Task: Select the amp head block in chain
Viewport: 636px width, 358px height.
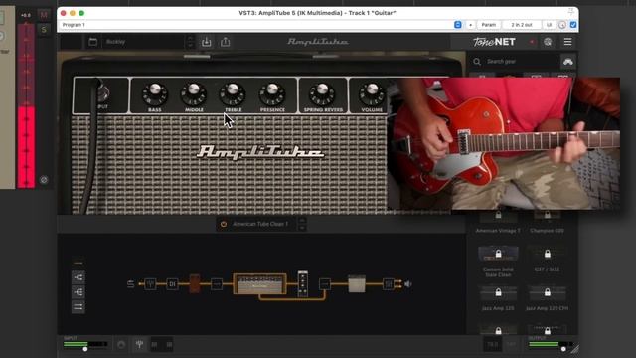Action: point(259,283)
